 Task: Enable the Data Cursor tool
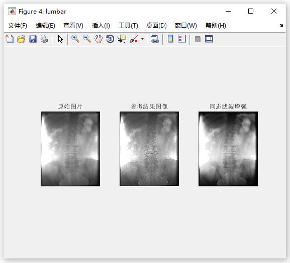122,39
